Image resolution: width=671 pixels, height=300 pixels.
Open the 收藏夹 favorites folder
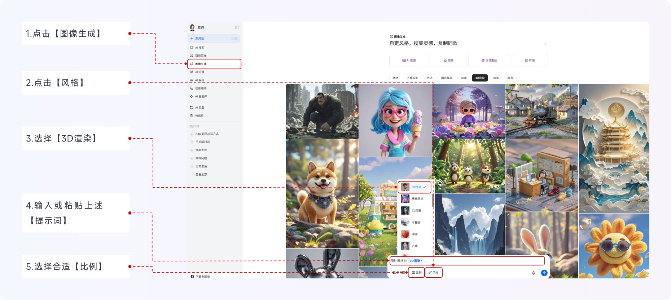pos(199,116)
